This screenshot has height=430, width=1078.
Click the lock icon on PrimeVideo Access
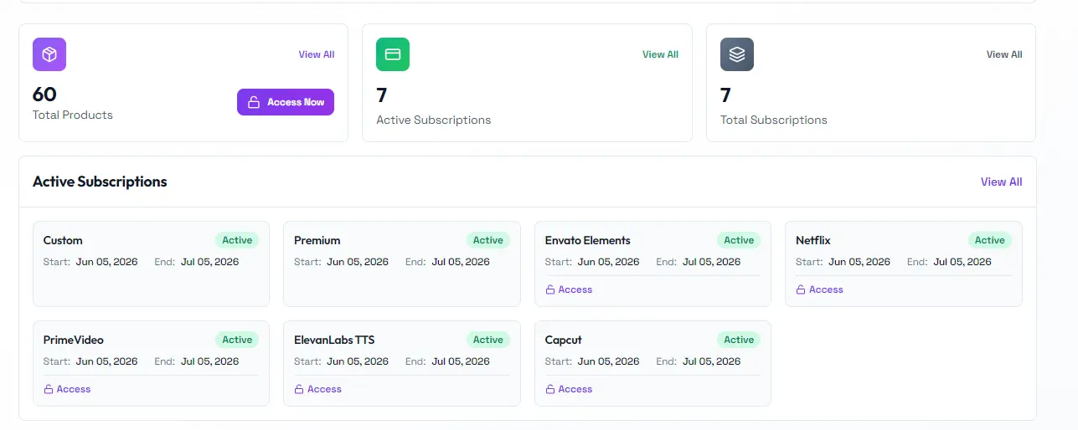click(49, 389)
